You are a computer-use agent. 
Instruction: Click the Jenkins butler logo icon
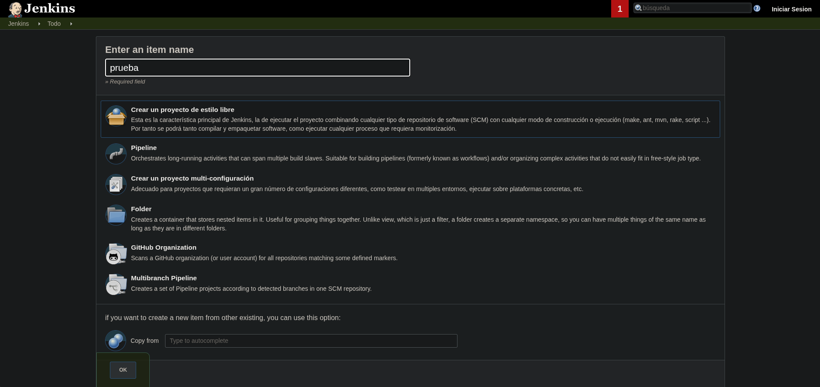[15, 9]
